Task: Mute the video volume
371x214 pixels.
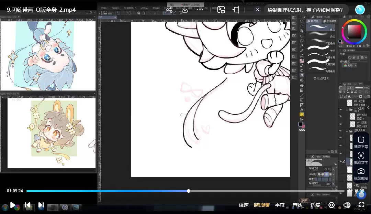Action: (347, 205)
